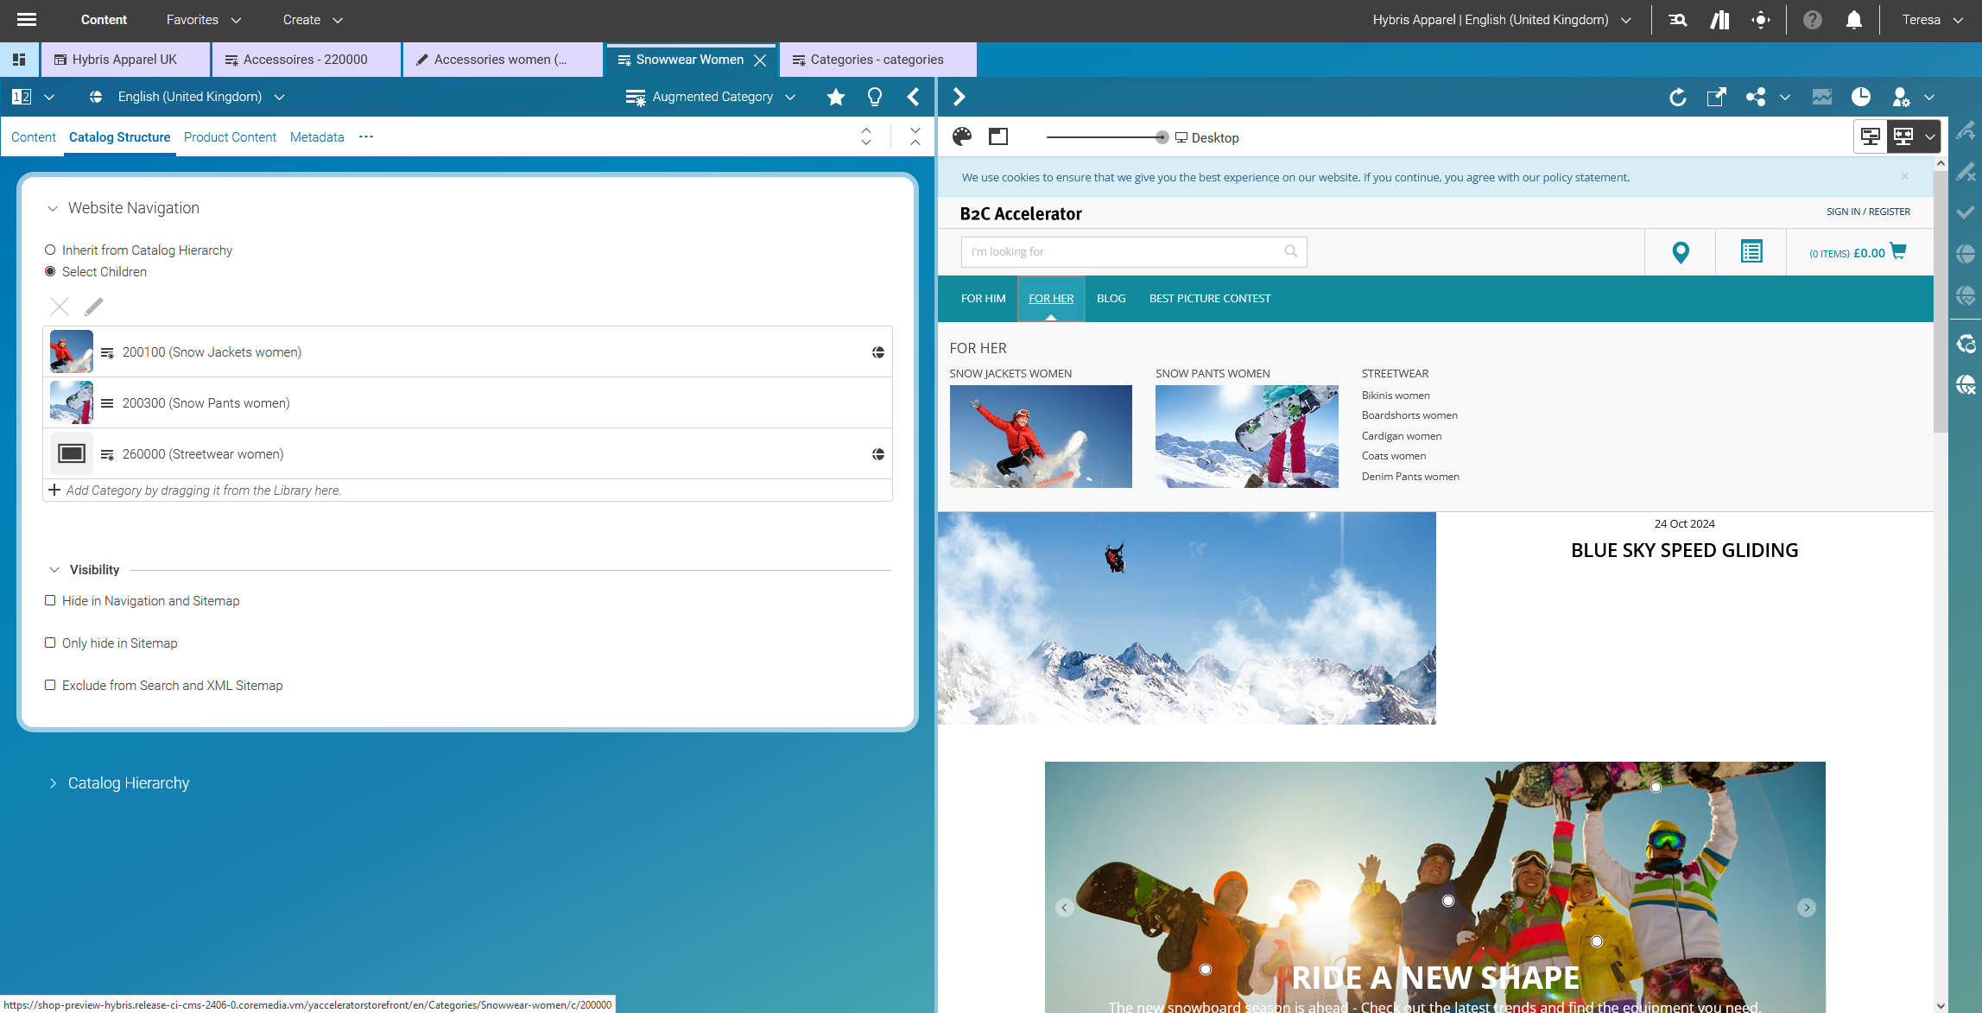
Task: Click the SIGN IN / REGISTER link
Action: point(1868,211)
